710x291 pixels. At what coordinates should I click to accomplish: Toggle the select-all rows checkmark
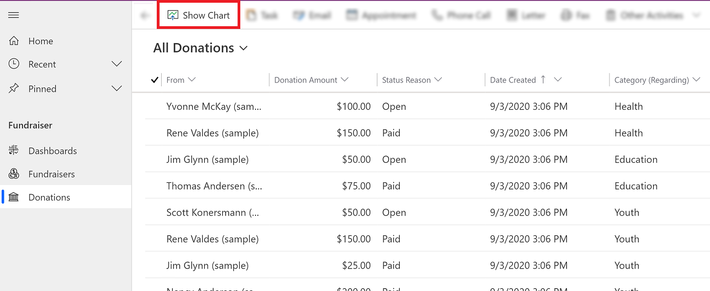coord(155,80)
